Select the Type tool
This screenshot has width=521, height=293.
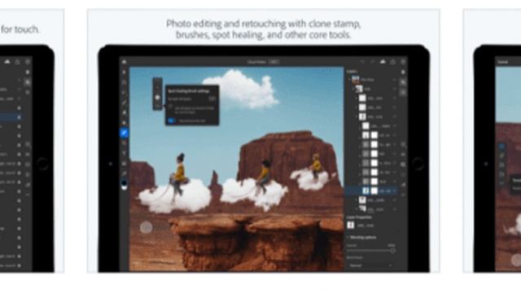coord(125,153)
